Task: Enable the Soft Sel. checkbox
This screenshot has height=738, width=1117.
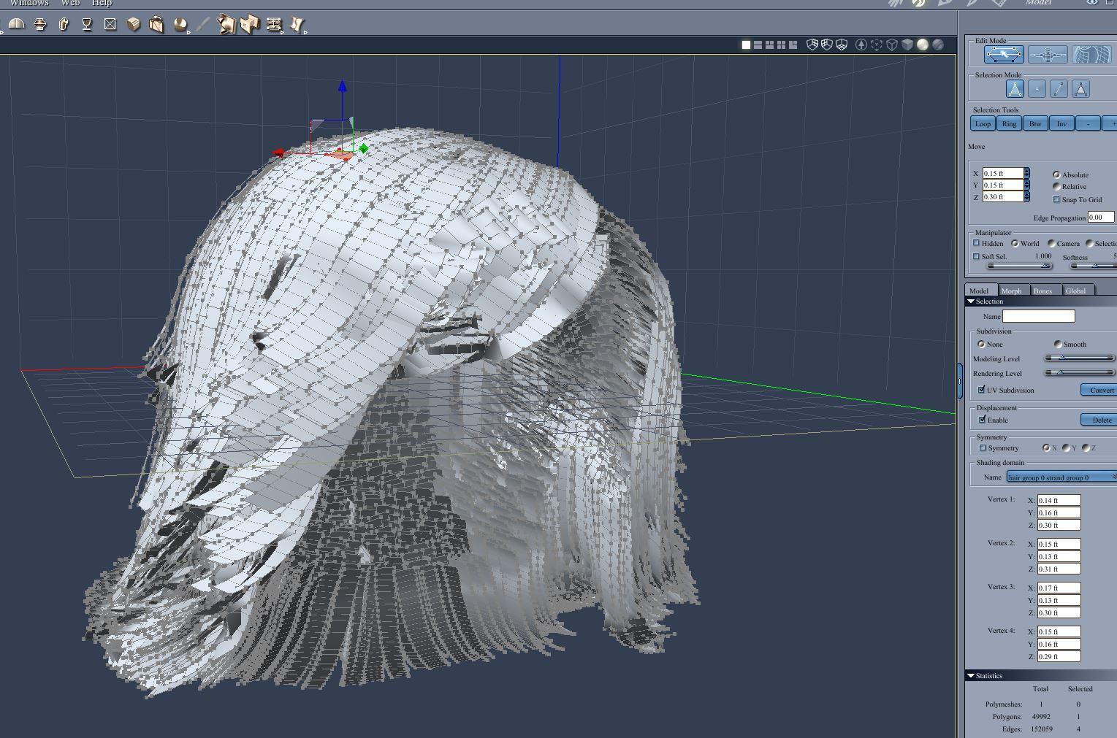Action: [x=976, y=256]
